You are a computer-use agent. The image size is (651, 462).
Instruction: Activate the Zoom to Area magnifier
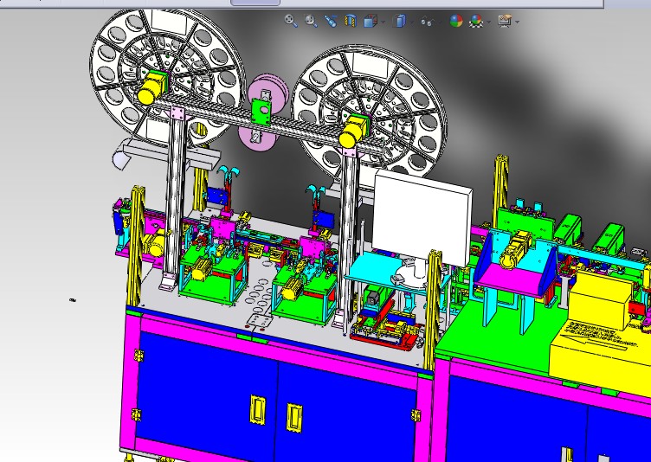(311, 21)
